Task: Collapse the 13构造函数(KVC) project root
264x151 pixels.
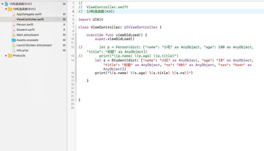Action: (2, 4)
